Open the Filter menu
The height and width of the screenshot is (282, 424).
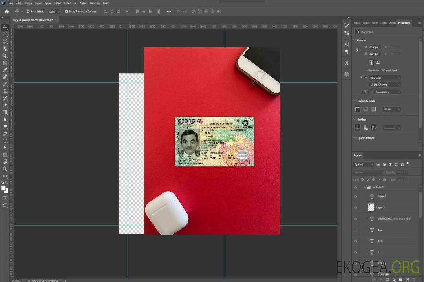click(x=68, y=3)
